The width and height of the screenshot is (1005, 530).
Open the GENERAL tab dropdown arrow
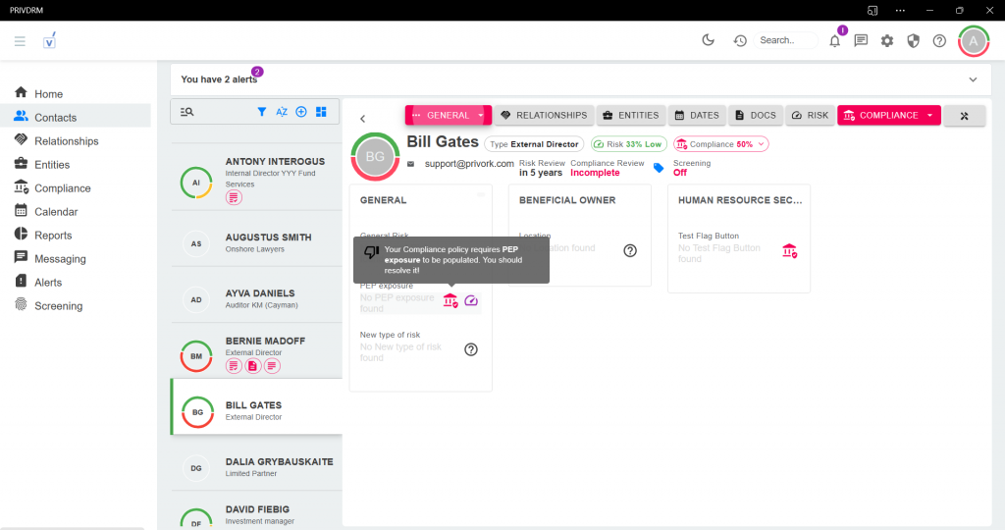coord(481,116)
